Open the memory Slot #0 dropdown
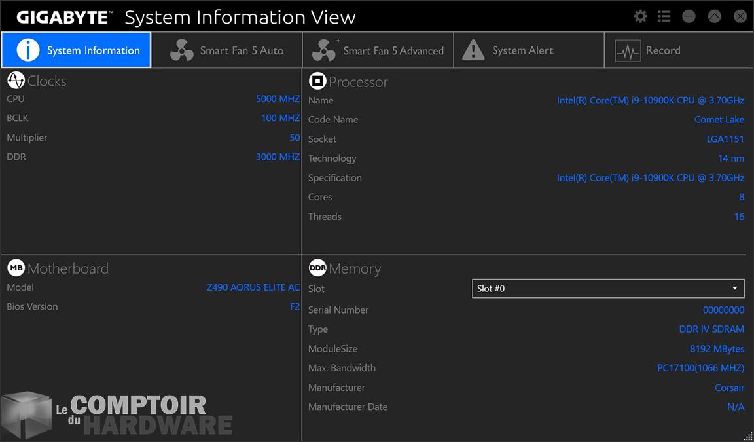754x442 pixels. (608, 289)
